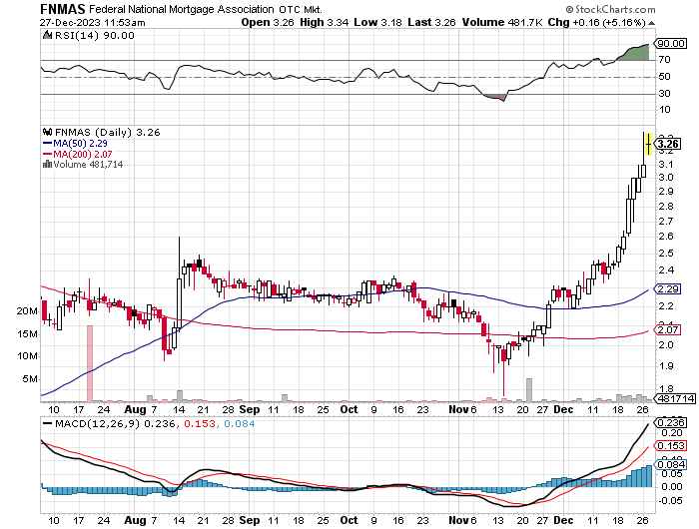Click the 'OTC Mkt.' exchange label

coord(301,9)
